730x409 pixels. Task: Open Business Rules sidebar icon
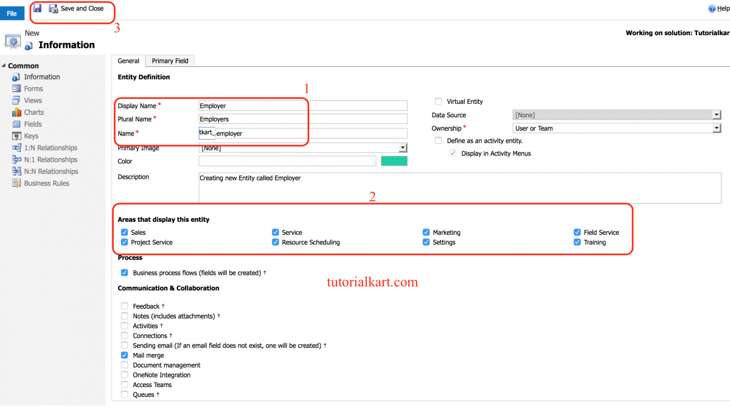click(x=16, y=184)
